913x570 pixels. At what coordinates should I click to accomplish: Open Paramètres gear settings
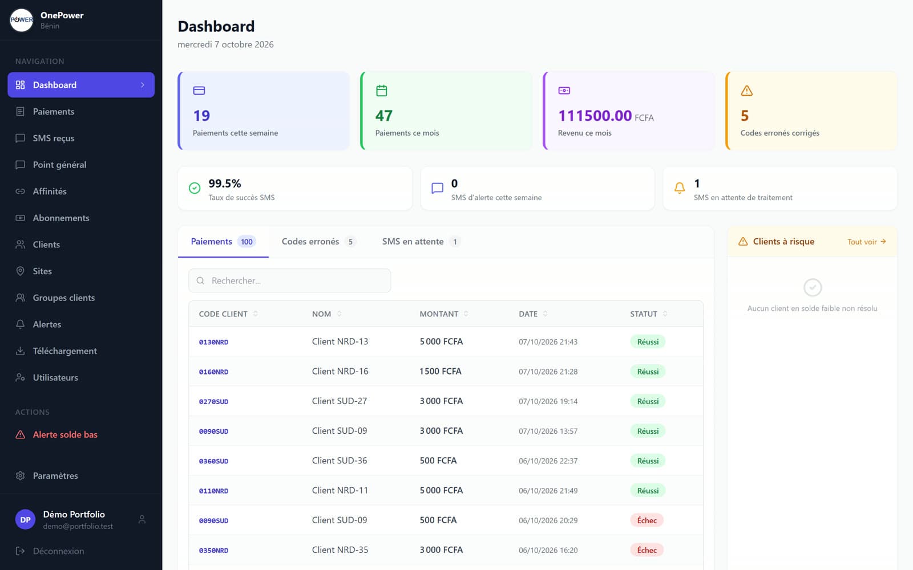(x=81, y=475)
